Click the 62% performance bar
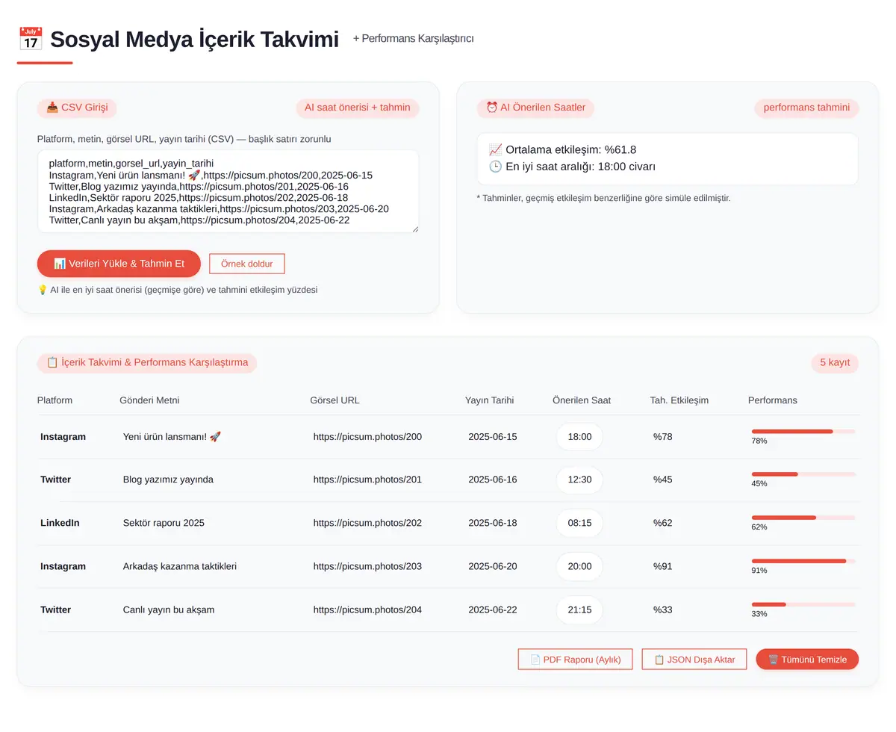This screenshot has width=896, height=732. coord(803,518)
